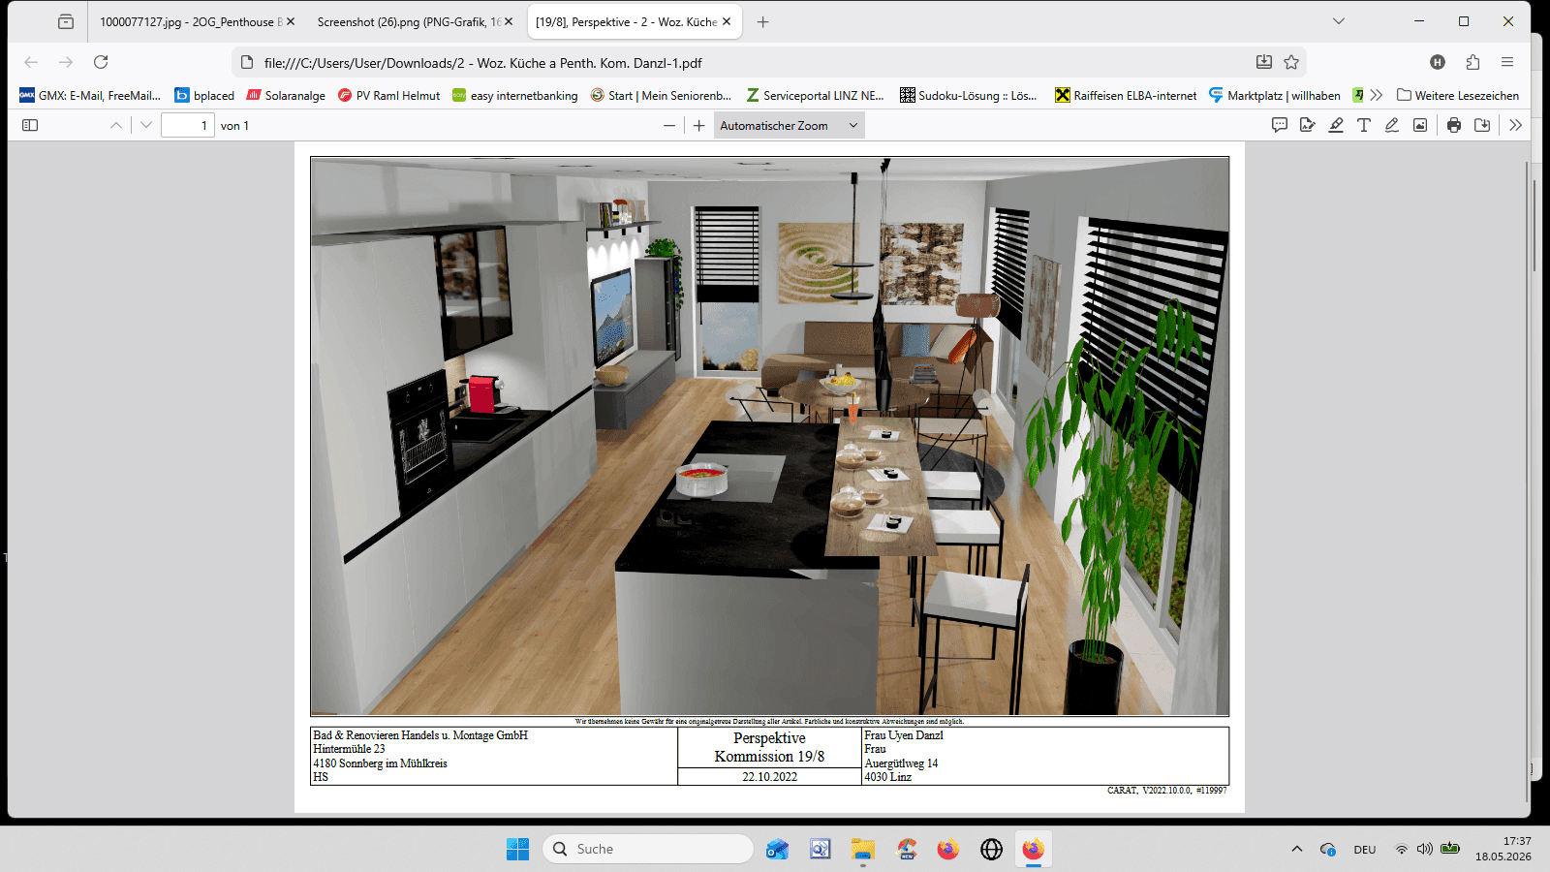This screenshot has height=872, width=1550.
Task: Bookmark this page with star icon
Action: click(x=1291, y=62)
